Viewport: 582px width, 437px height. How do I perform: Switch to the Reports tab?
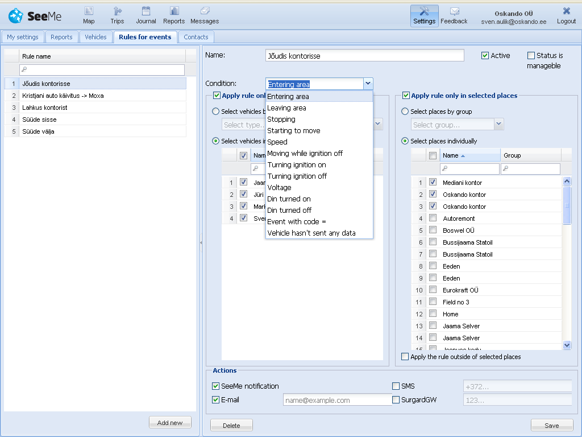[x=61, y=37]
